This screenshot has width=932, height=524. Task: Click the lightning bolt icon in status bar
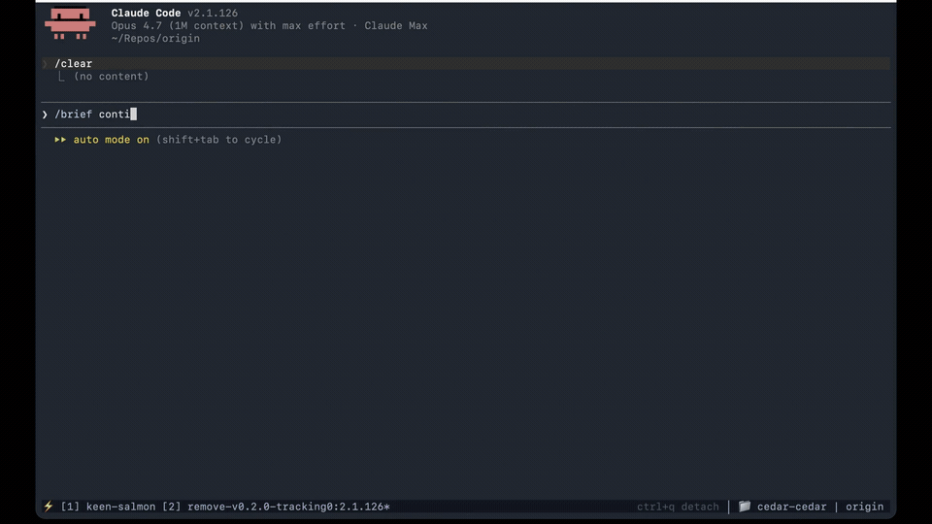pos(49,507)
